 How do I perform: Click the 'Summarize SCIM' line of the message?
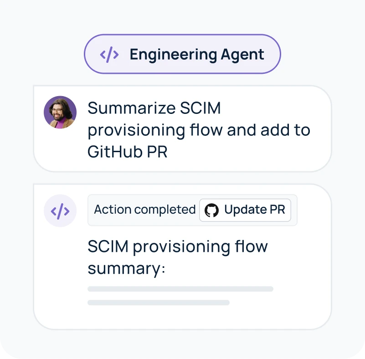click(154, 108)
